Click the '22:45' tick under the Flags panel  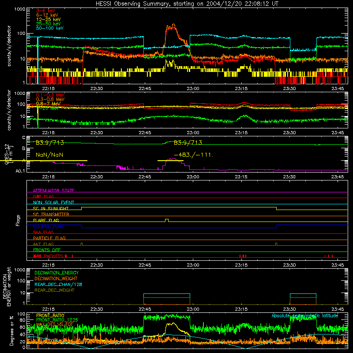(x=145, y=265)
